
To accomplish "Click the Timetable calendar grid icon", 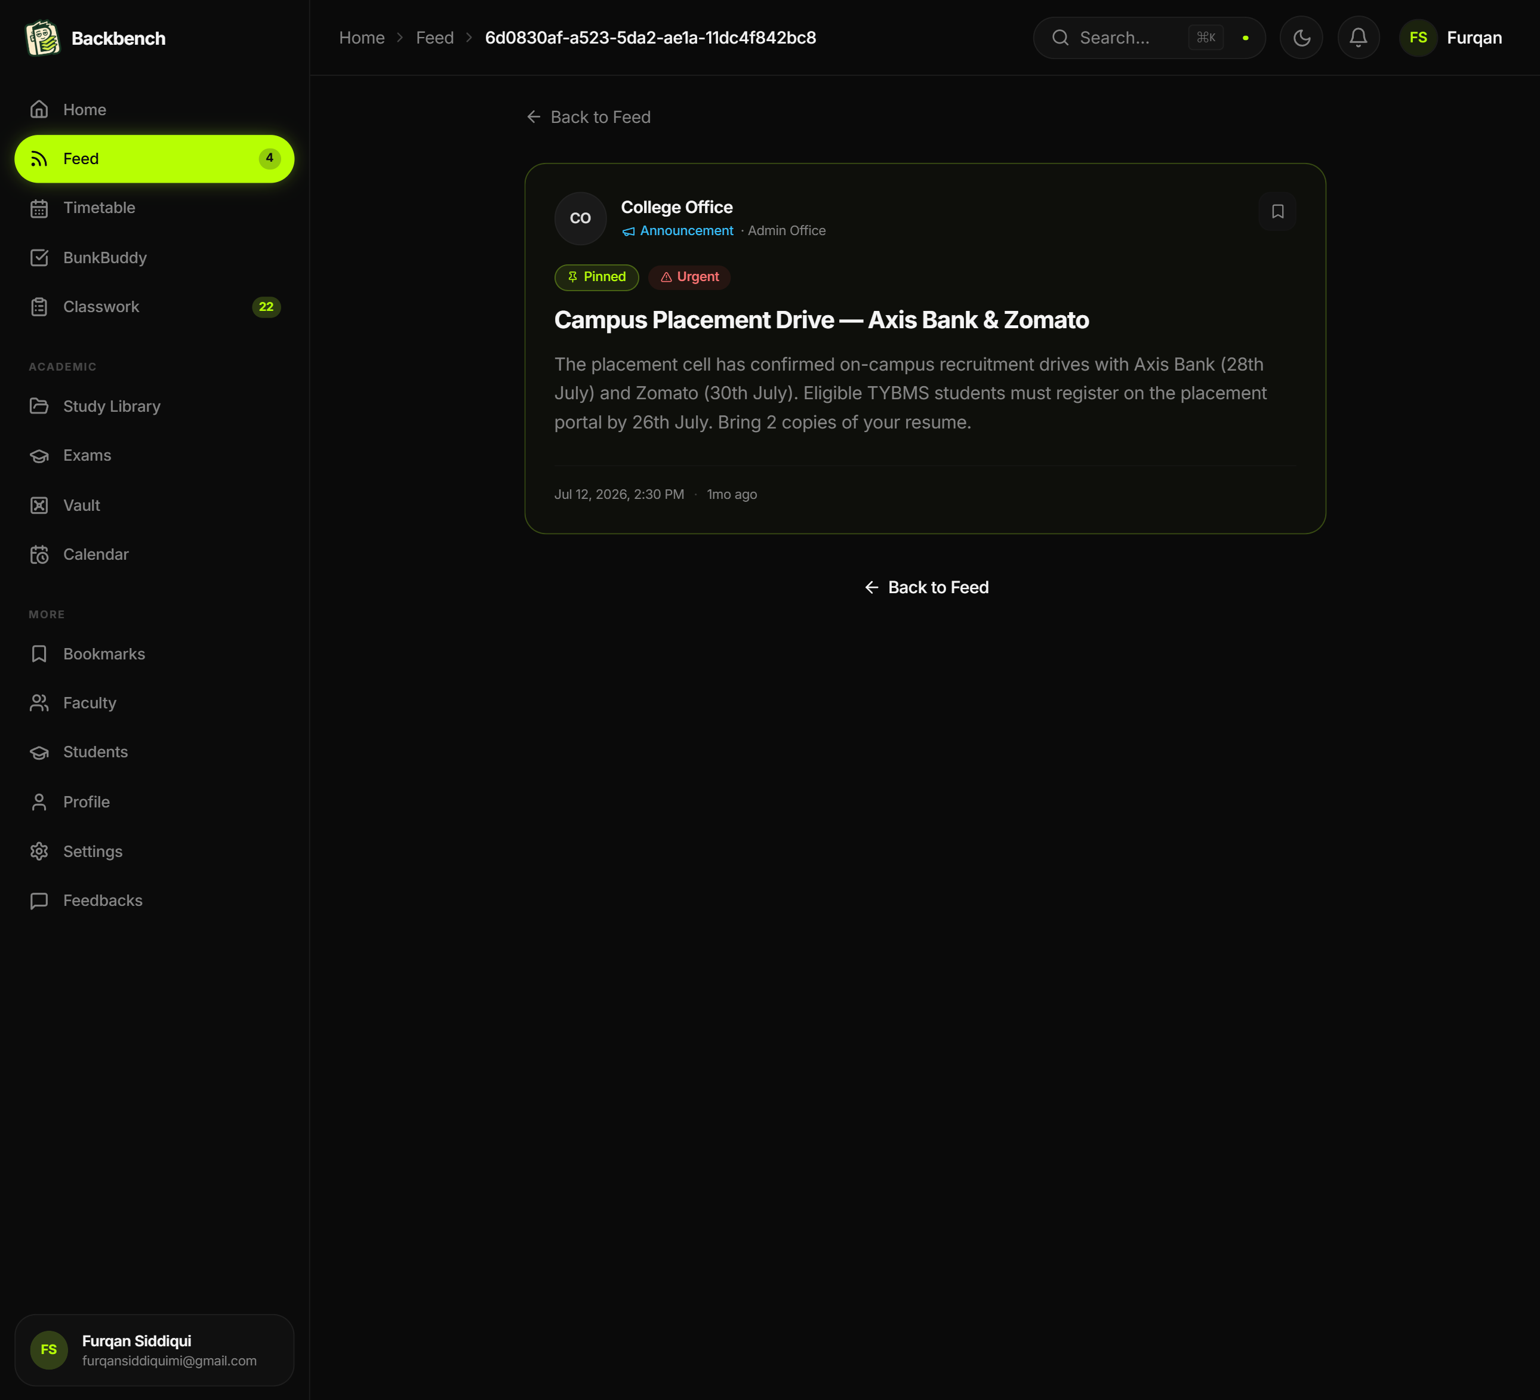I will coord(39,208).
